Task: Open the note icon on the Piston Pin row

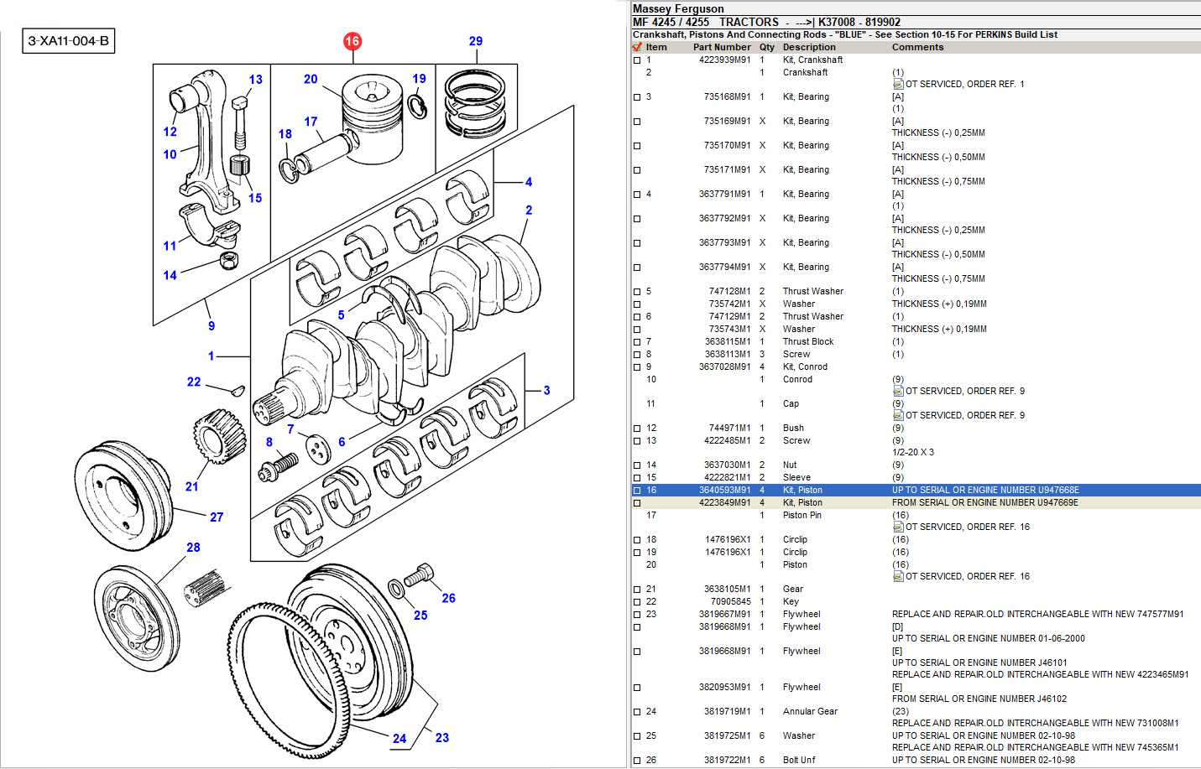Action: [898, 527]
